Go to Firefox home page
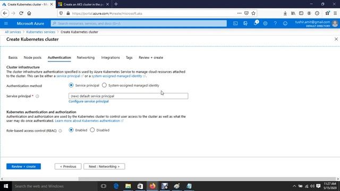The height and width of the screenshot is (191, 340). tap(29, 13)
